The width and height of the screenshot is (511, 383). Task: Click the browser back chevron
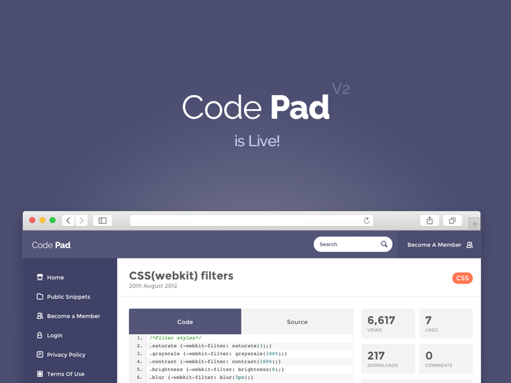pos(68,220)
